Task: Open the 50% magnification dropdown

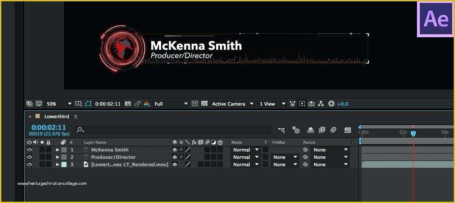Action: tap(59, 103)
